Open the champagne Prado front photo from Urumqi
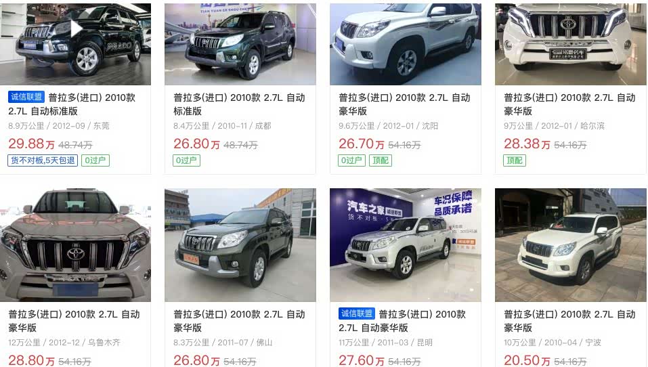This screenshot has width=648, height=367. [x=75, y=245]
